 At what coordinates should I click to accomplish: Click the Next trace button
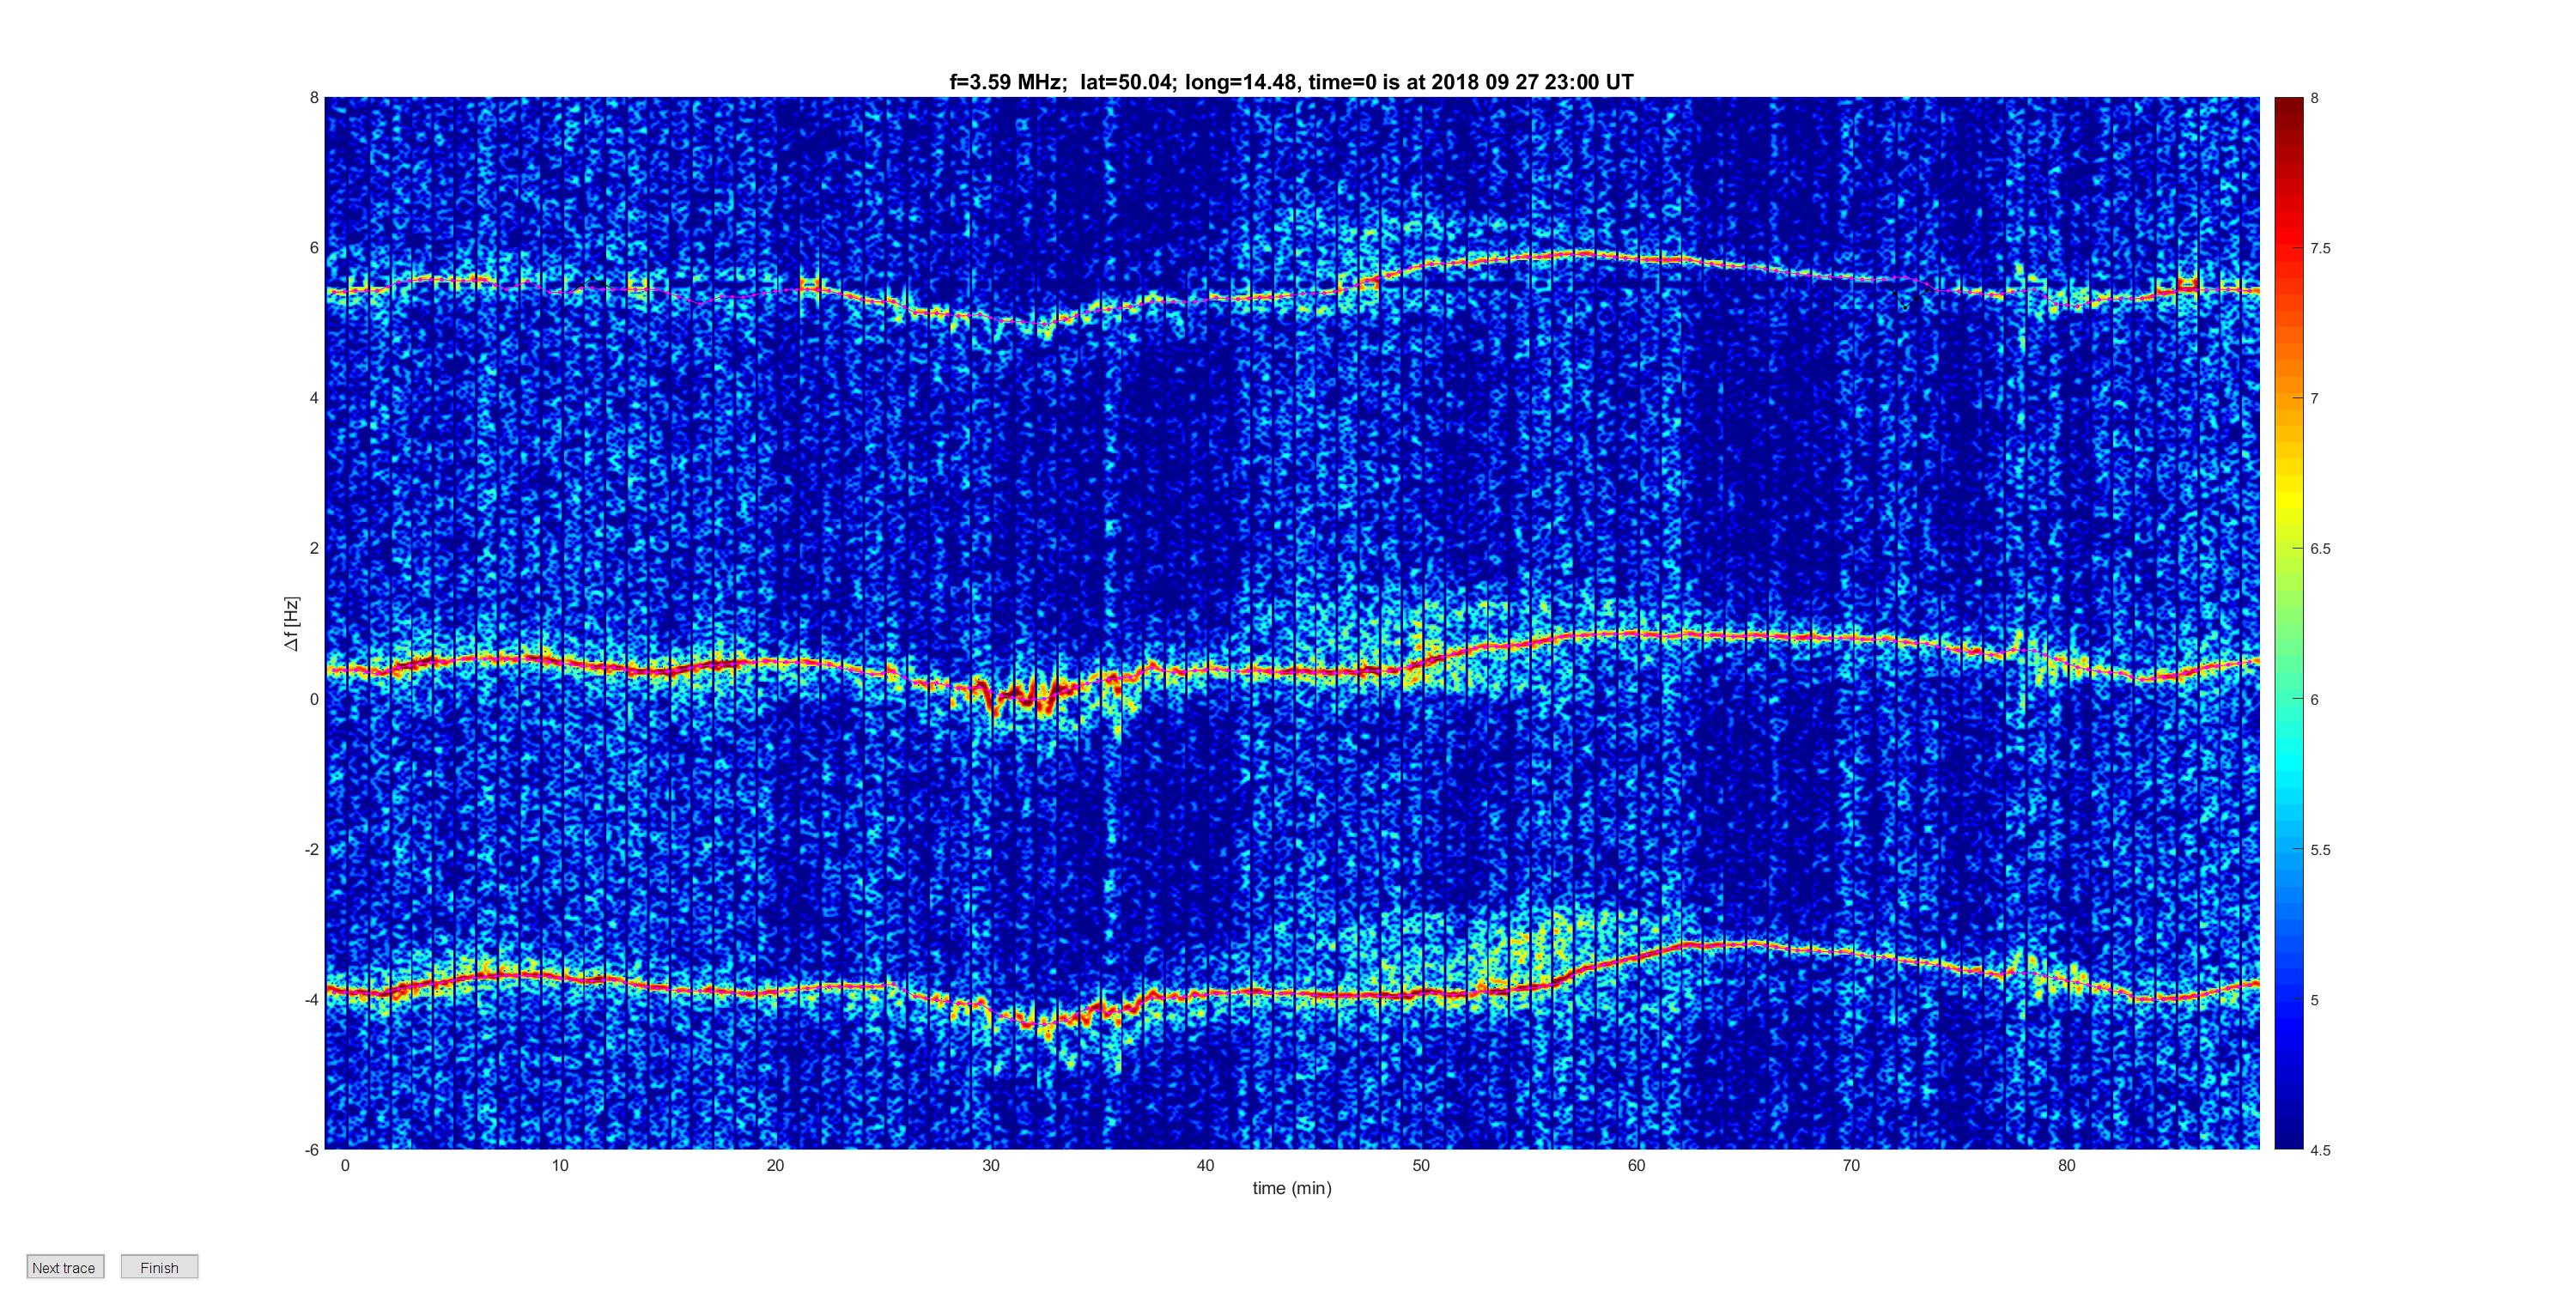tap(64, 1267)
